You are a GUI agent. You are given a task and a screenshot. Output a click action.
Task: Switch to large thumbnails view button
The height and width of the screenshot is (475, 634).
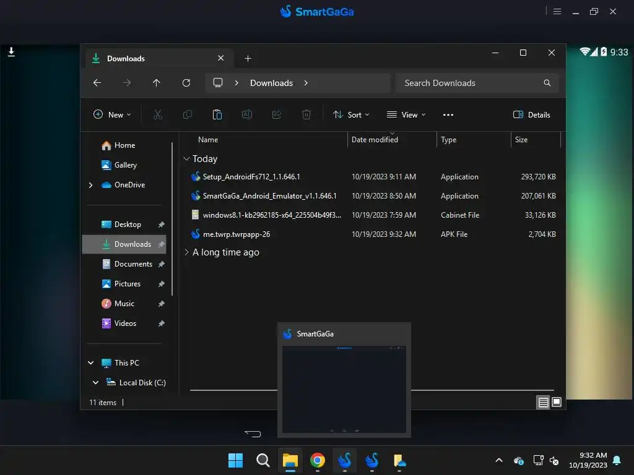(x=557, y=402)
